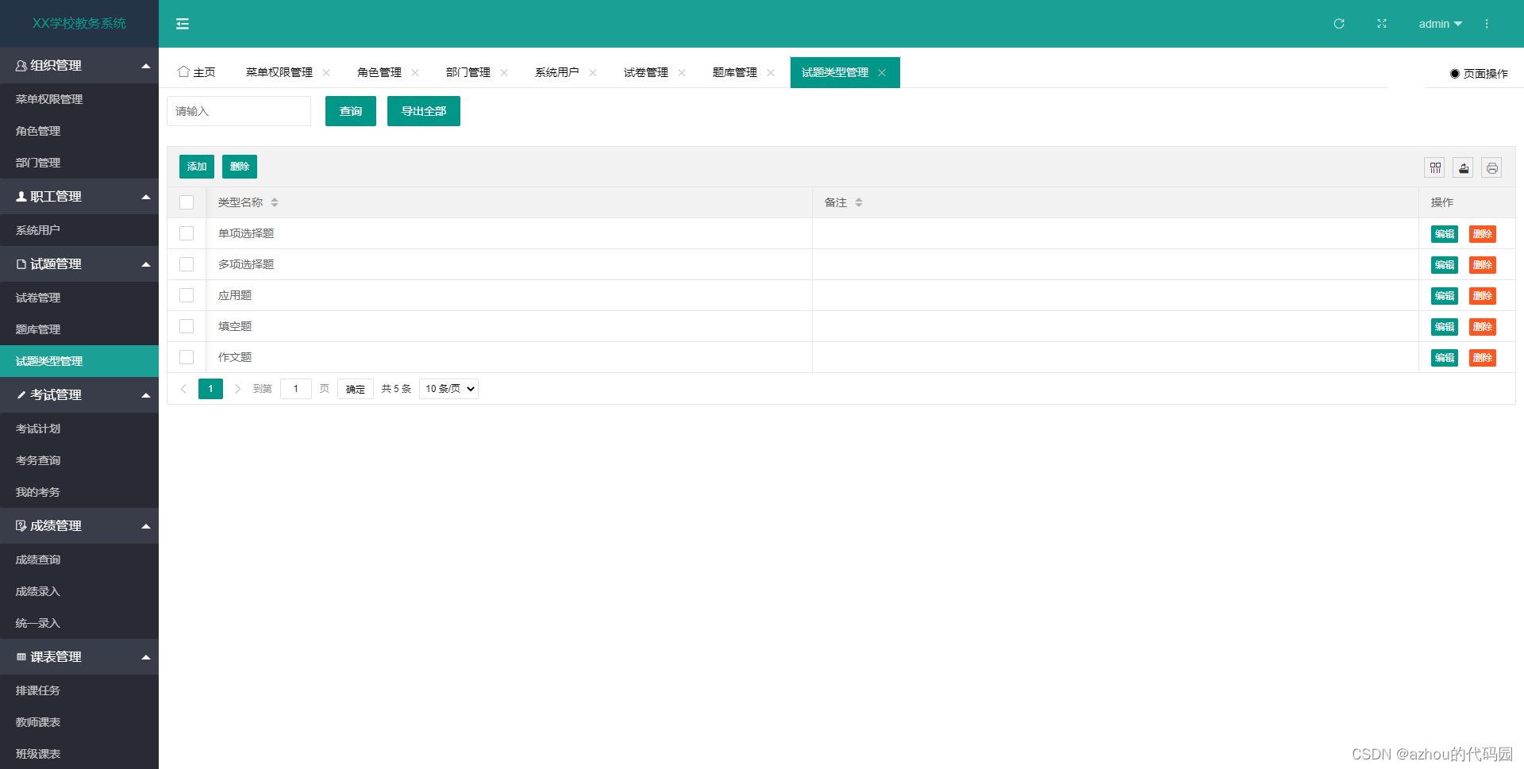Check the 多项选择题 row checkbox

[x=187, y=264]
